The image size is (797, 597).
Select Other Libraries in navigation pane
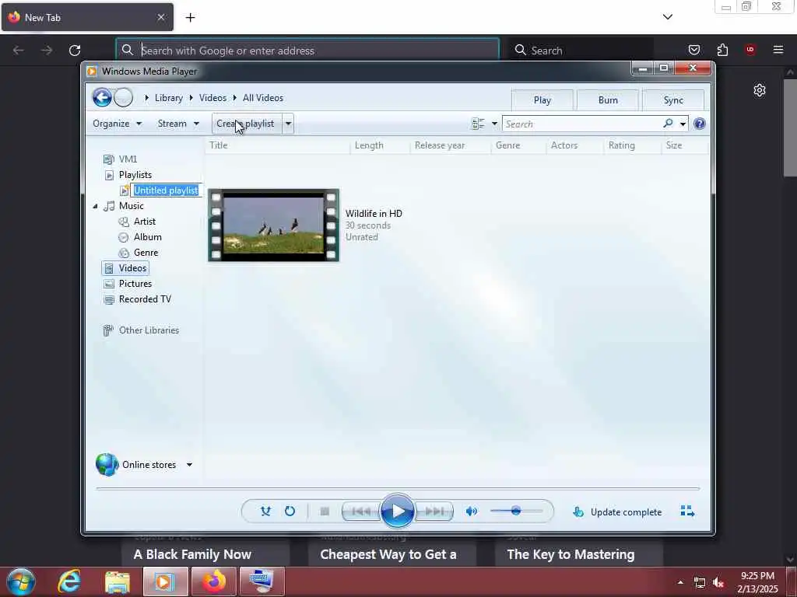pyautogui.click(x=149, y=330)
